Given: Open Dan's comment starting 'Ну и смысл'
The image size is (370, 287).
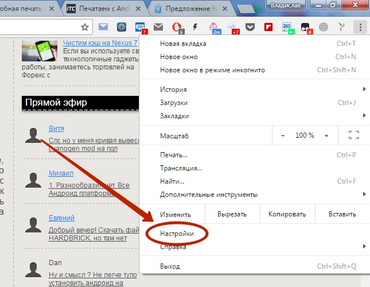Looking at the screenshot, I should coord(93,279).
